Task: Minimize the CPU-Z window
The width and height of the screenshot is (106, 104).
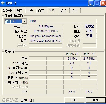Action: (91, 3)
